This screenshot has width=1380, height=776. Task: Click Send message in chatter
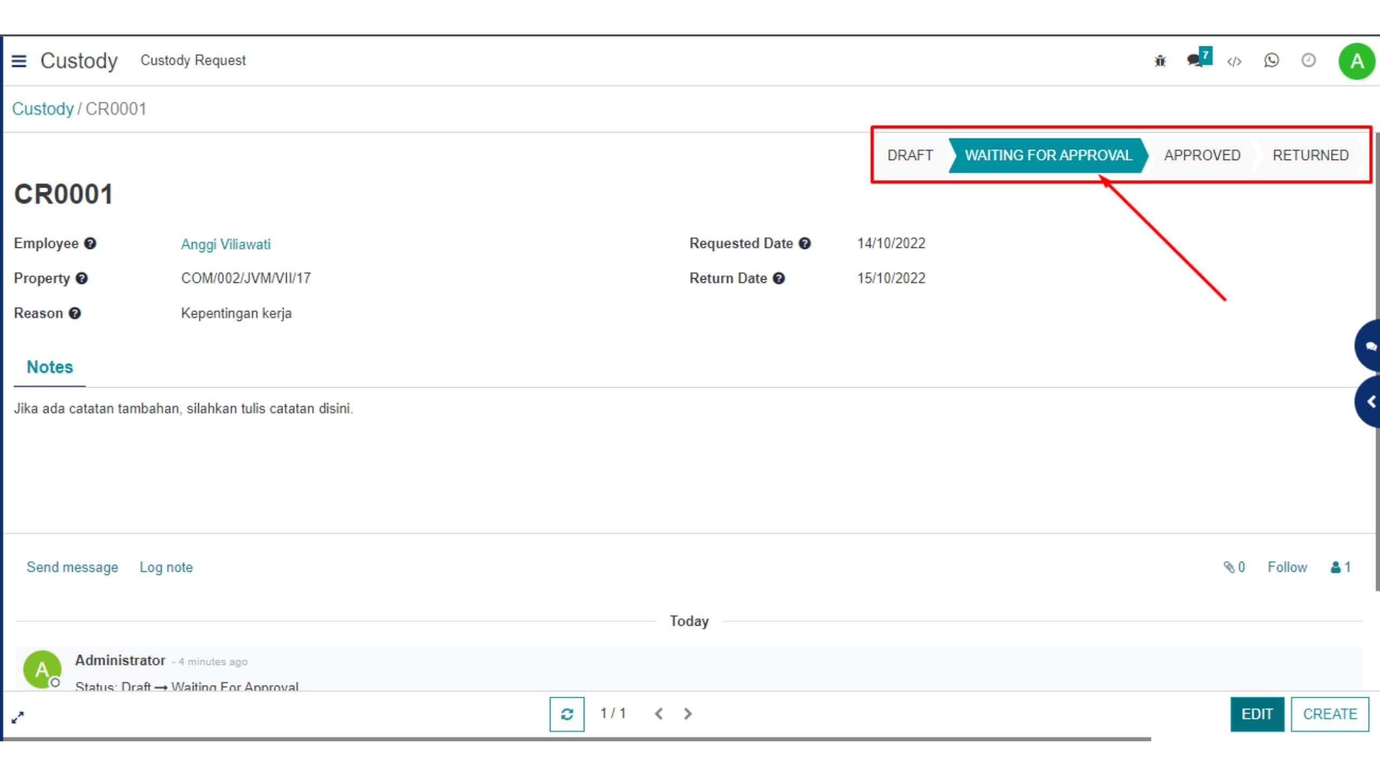click(x=72, y=567)
